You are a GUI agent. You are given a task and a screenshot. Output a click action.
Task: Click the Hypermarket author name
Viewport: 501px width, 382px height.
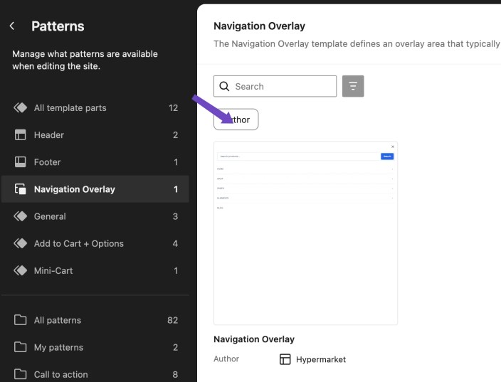coord(321,359)
